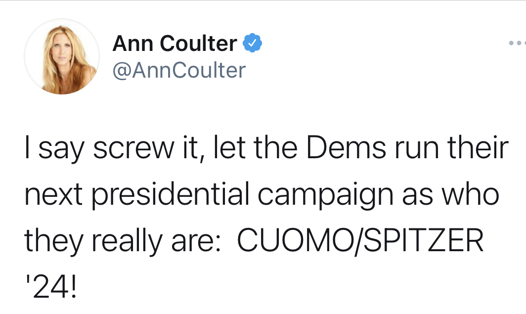Click the '24! text on last line

pyautogui.click(x=51, y=287)
